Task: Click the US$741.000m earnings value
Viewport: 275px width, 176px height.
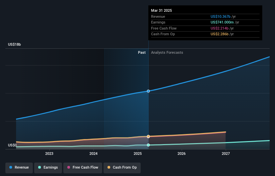Action: [222, 22]
